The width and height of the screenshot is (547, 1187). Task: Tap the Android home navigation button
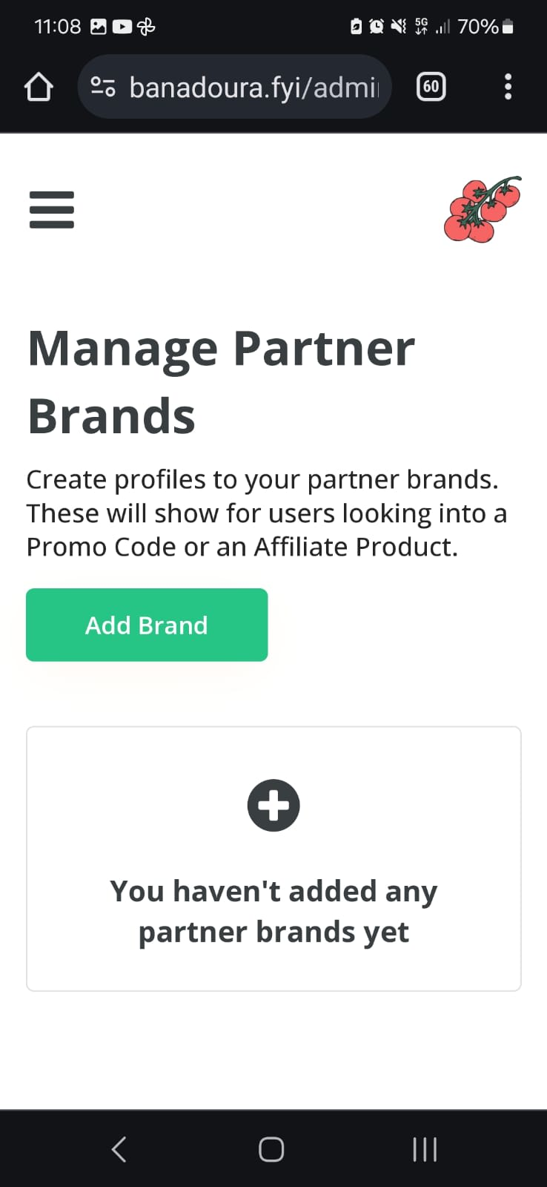tap(271, 1149)
